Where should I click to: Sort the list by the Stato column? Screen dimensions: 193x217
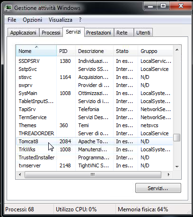click(x=125, y=51)
